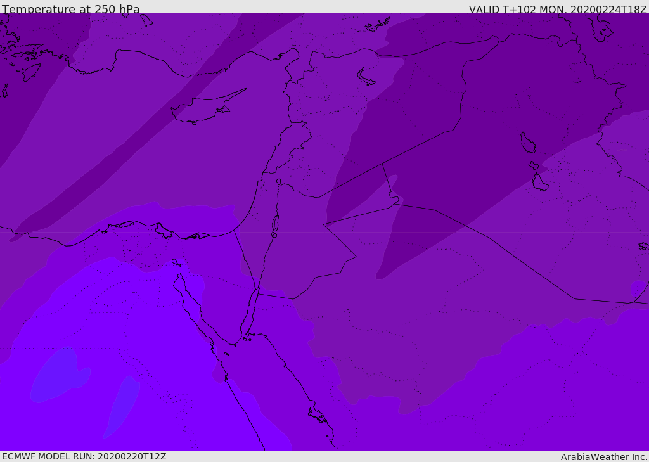This screenshot has height=462, width=649.
Task: Click Lake Tharthar in central Iraq
Action: (527, 143)
